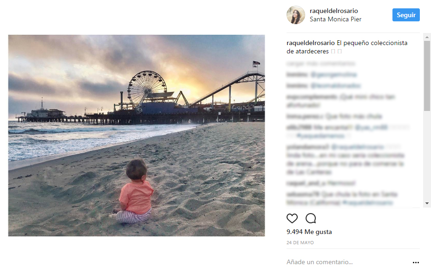
Task: Click the #raqueldelrosario hashtag in last comment
Action: point(367,203)
